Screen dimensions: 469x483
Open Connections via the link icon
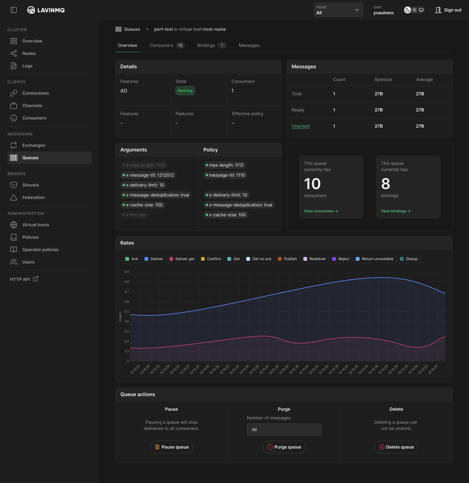point(14,93)
